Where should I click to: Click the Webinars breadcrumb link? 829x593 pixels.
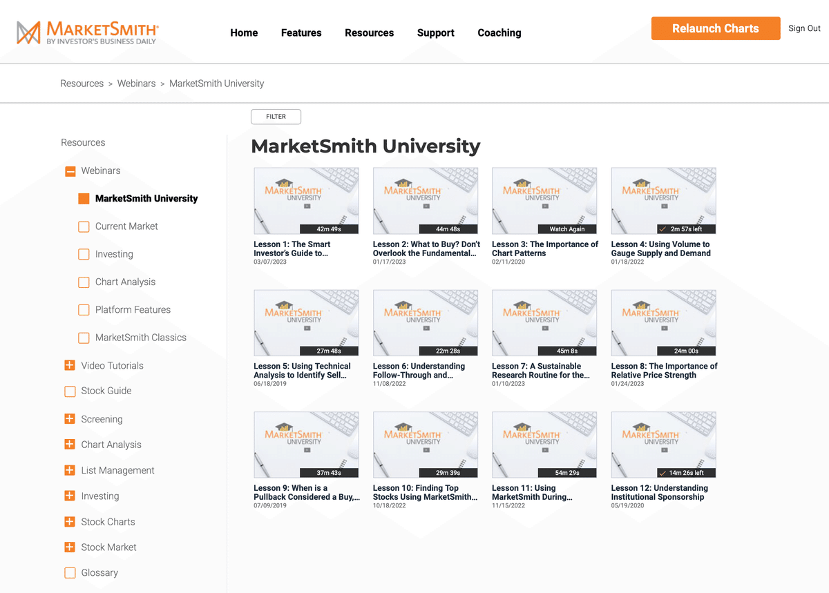pos(136,83)
